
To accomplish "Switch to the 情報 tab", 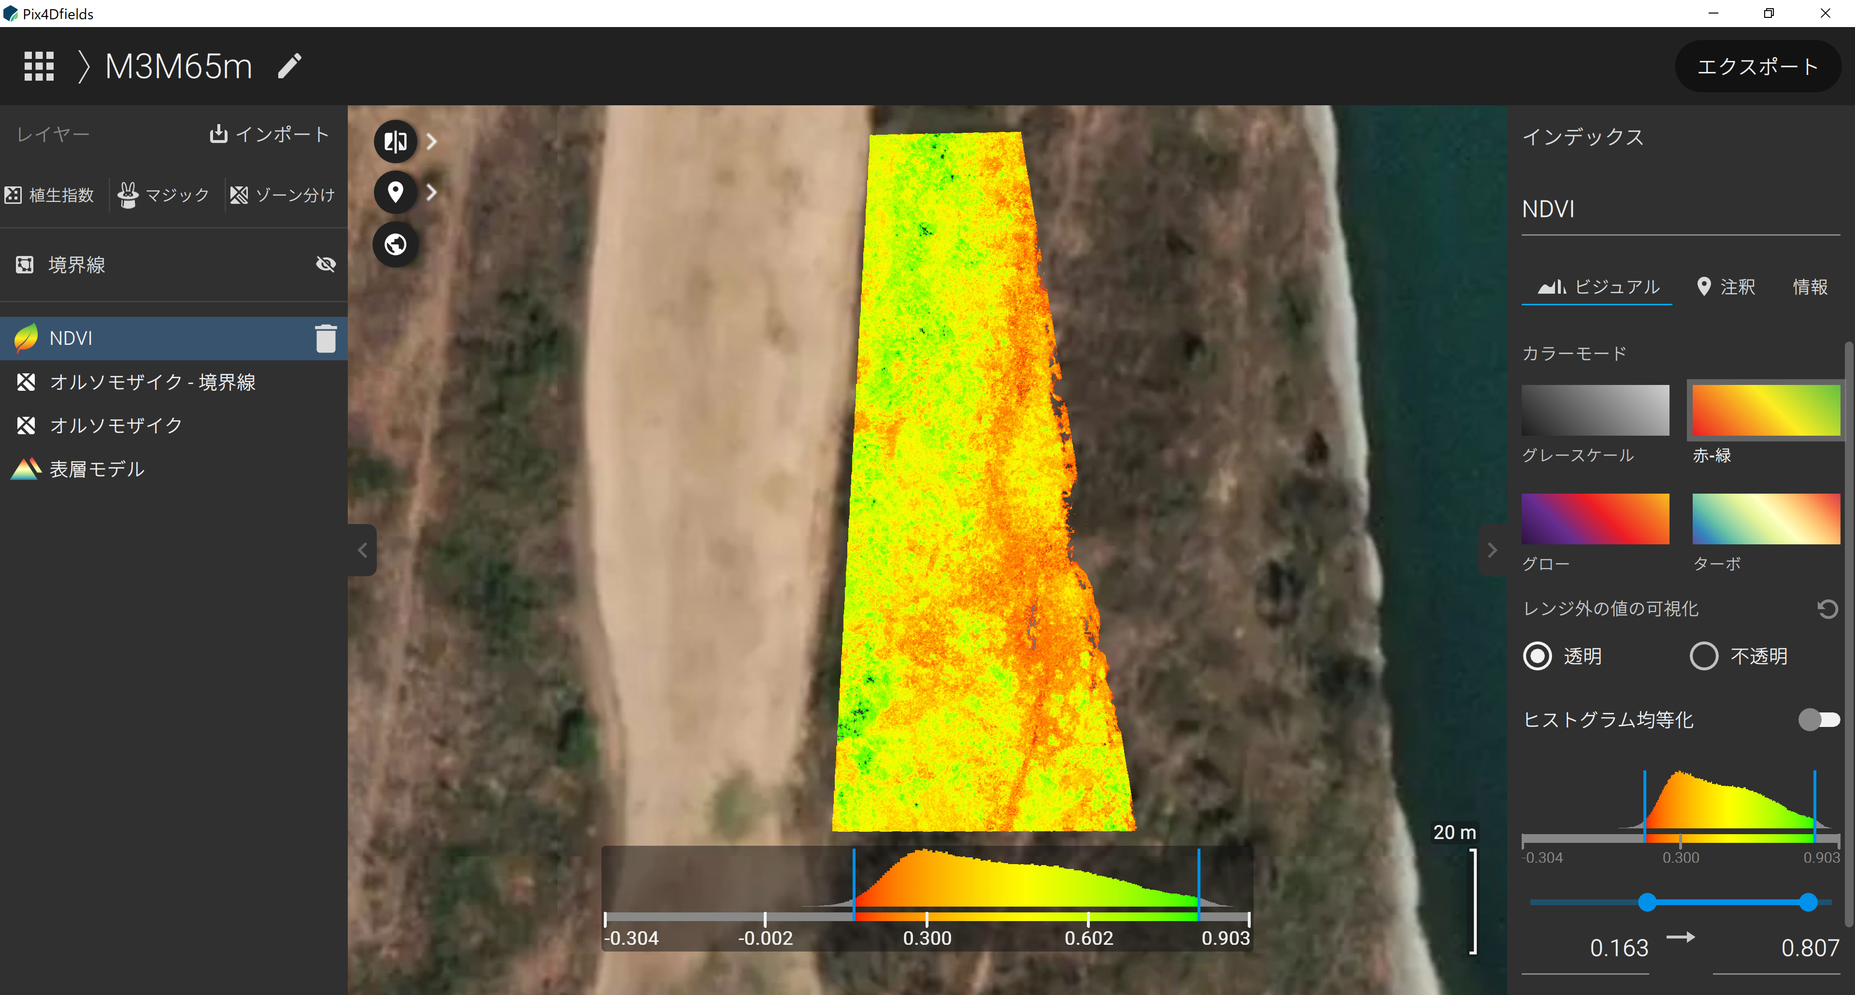I will pos(1810,286).
